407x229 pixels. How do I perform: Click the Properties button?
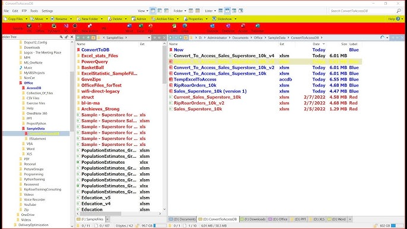click(193, 19)
